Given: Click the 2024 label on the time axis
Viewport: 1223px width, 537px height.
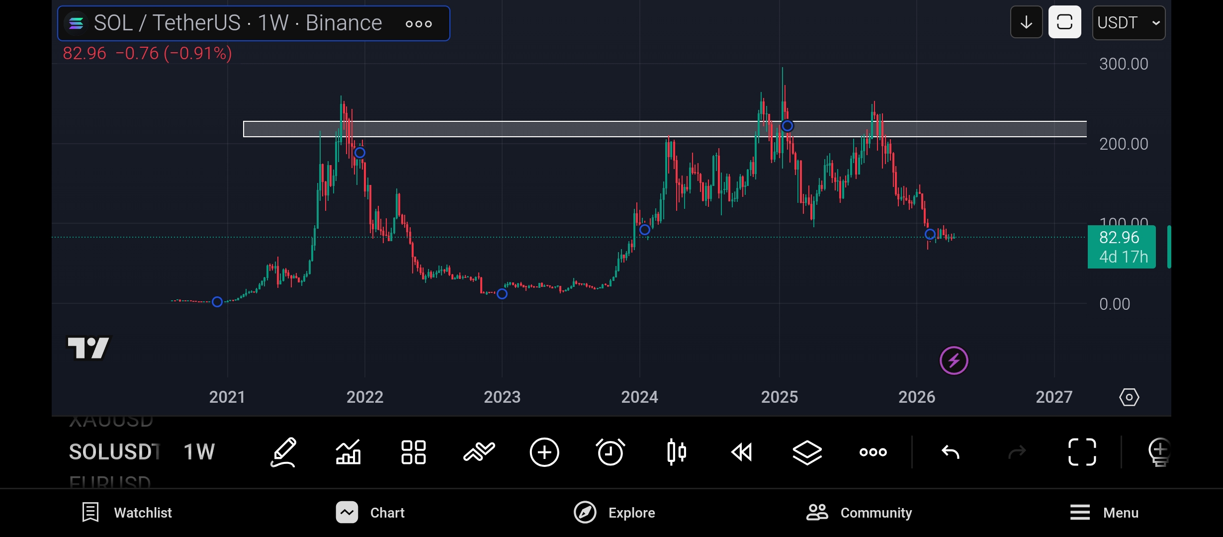Looking at the screenshot, I should coord(640,397).
